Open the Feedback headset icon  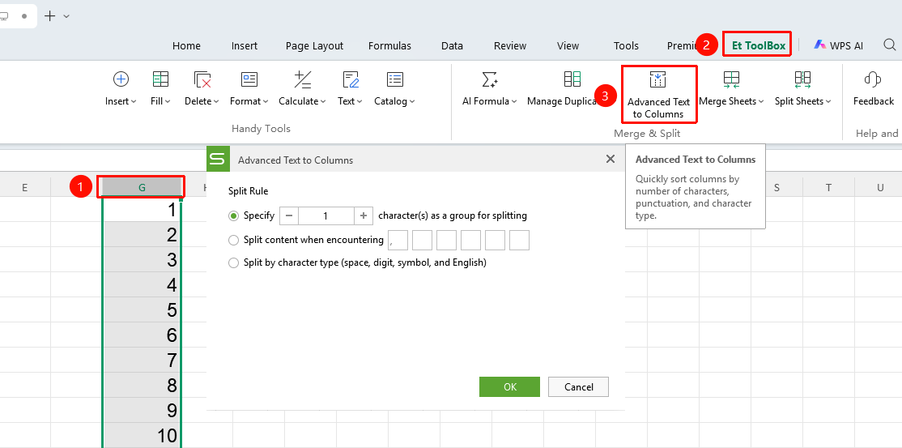pos(873,79)
